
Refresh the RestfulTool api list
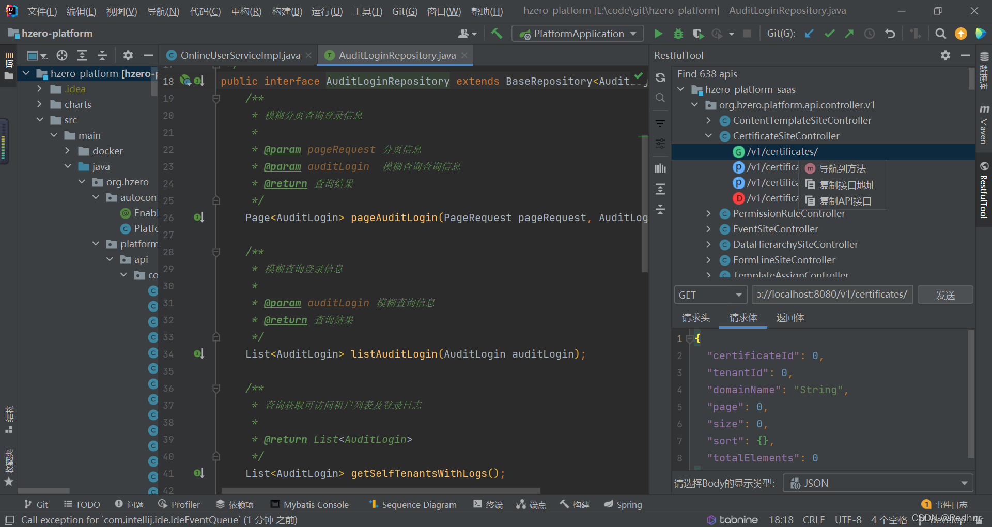(660, 78)
